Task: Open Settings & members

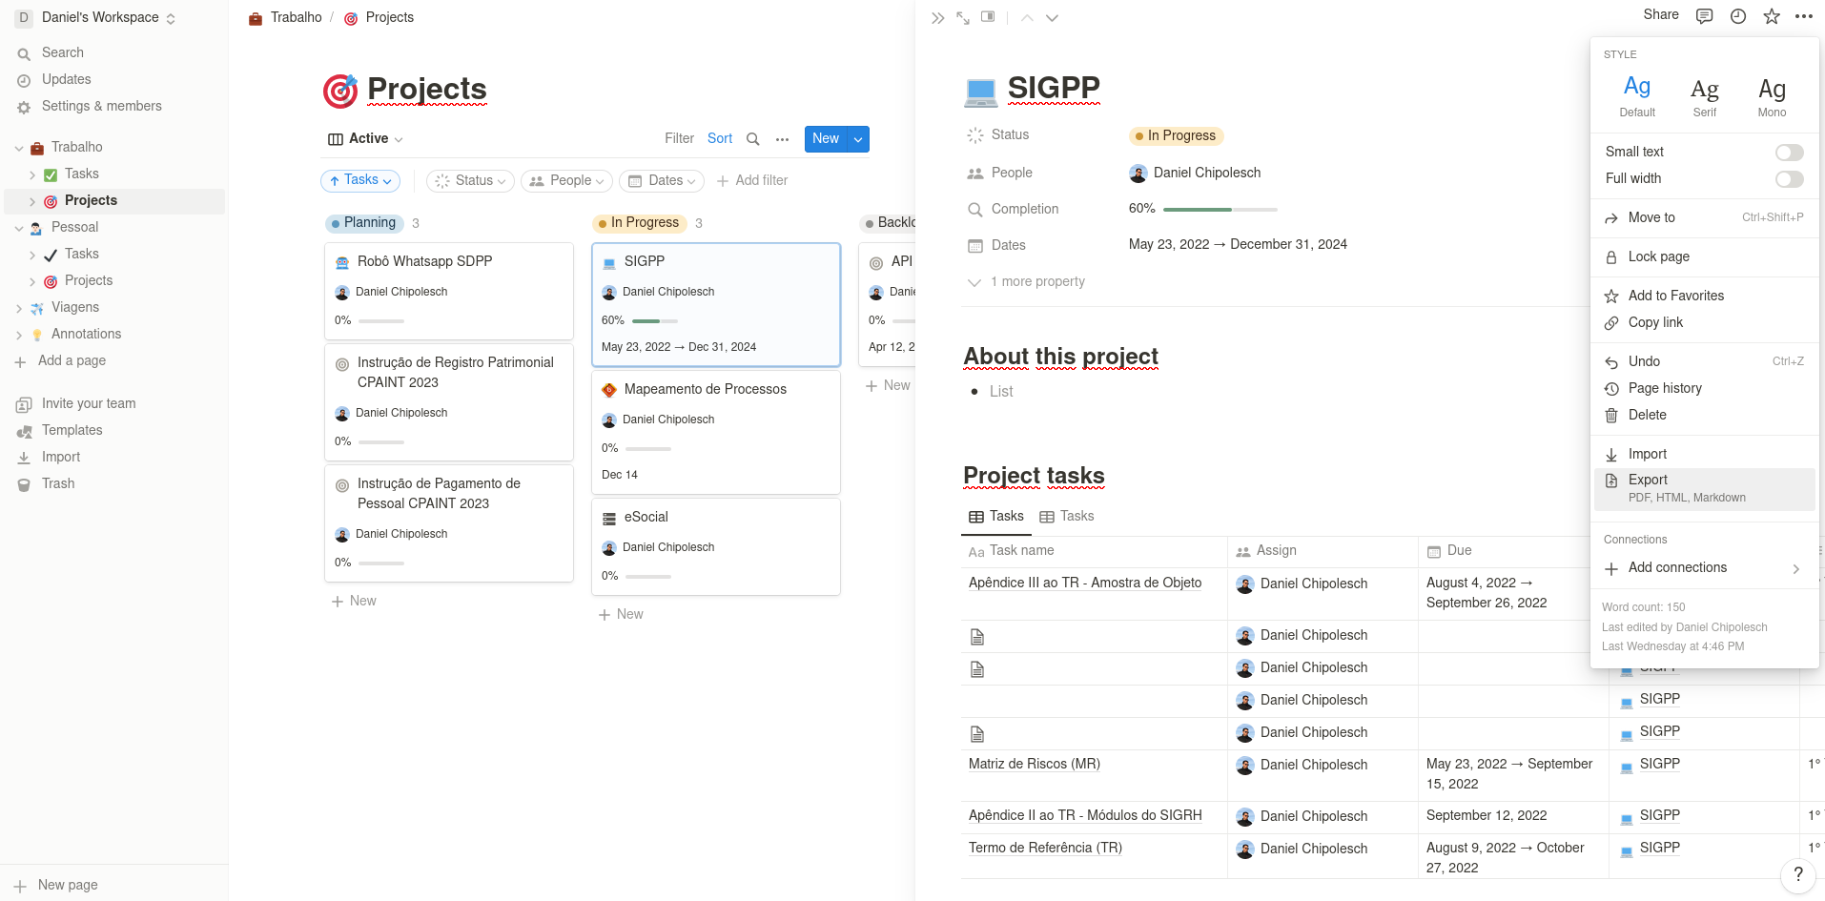Action: click(100, 106)
